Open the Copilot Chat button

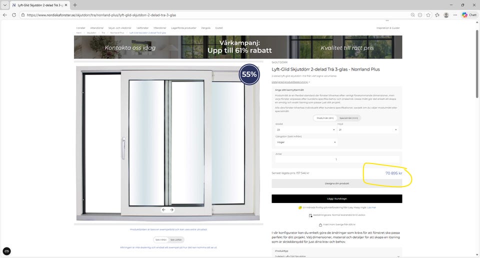[x=469, y=14]
